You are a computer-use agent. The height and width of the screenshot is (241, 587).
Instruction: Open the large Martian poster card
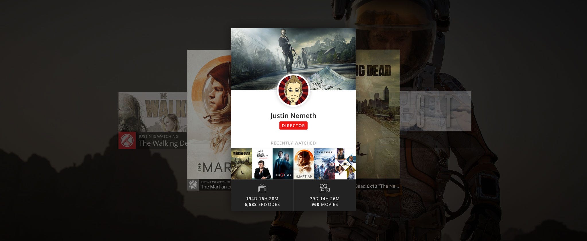click(x=209, y=115)
